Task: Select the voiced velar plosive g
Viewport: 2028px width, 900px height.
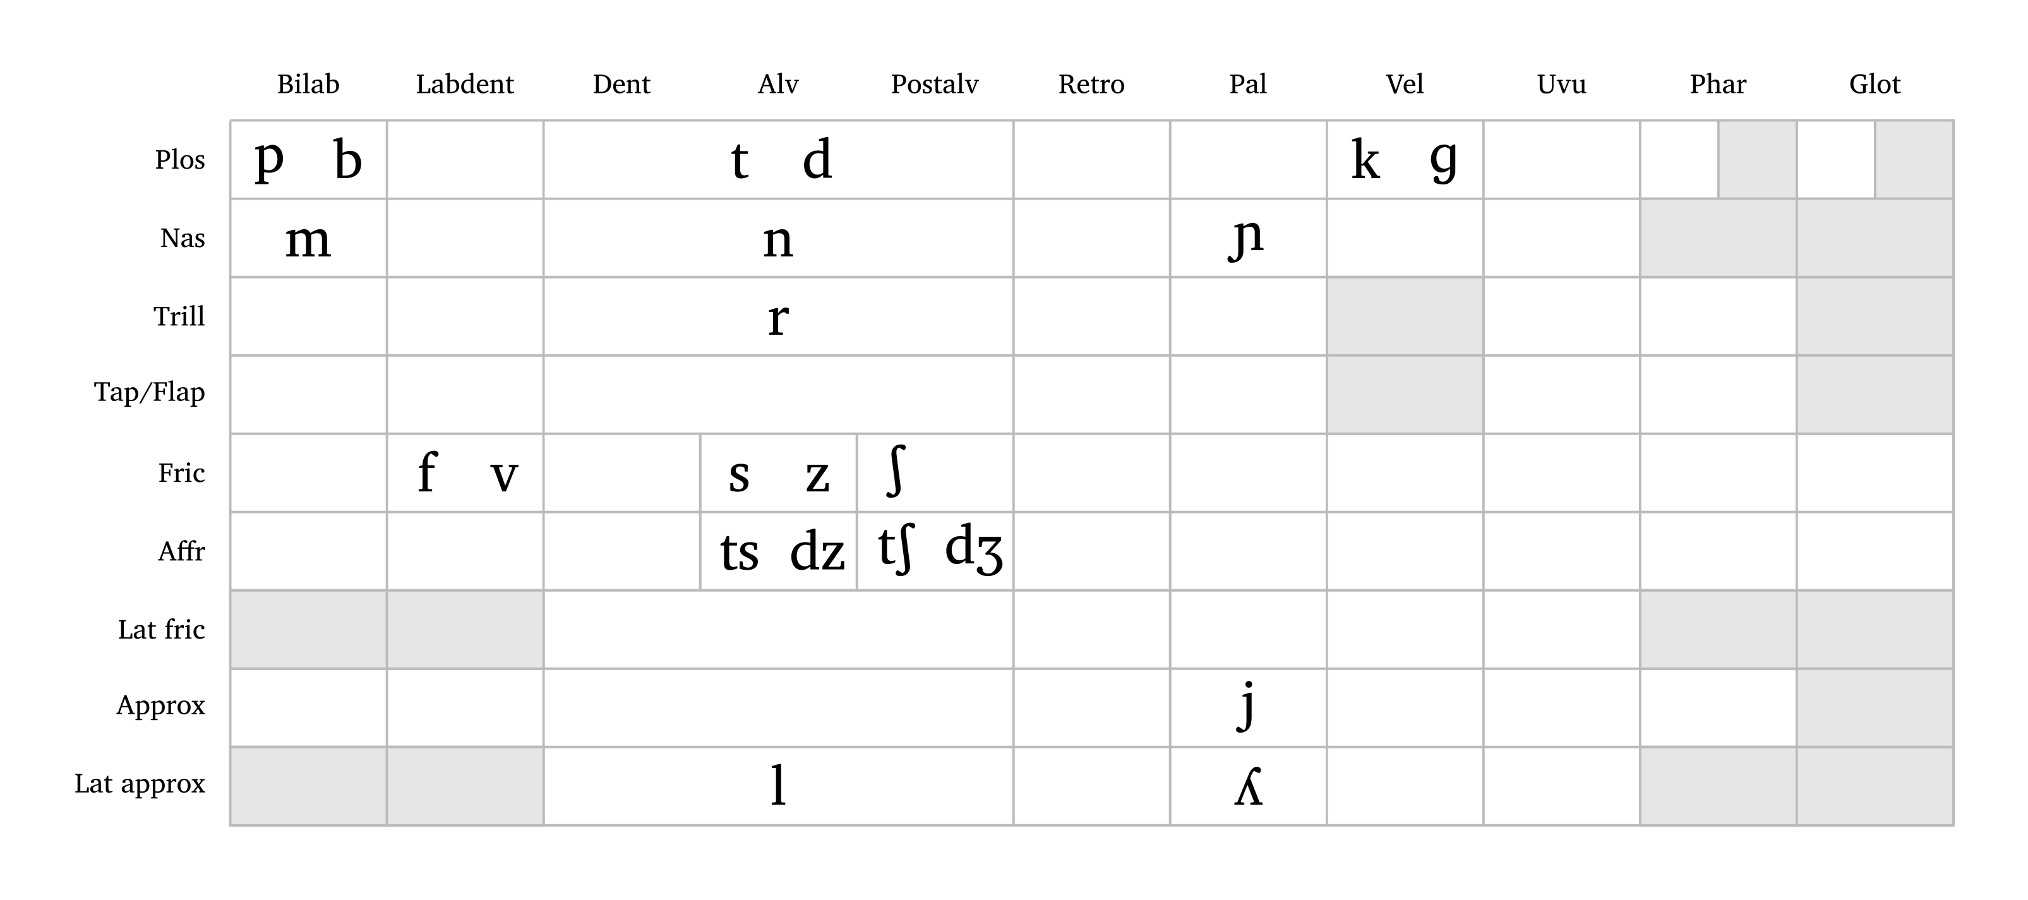Action: (1443, 160)
